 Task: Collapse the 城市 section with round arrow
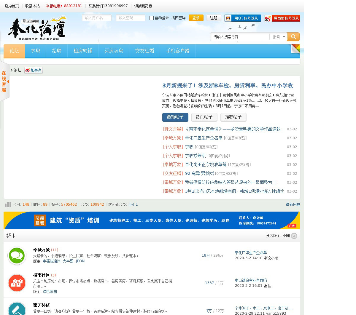pos(294,236)
